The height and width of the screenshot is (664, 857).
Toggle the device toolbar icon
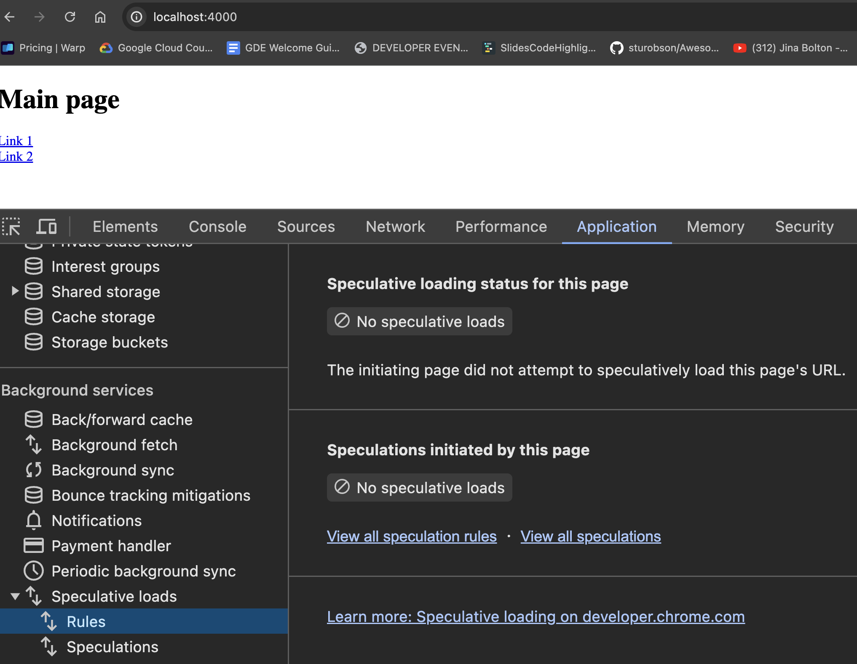(x=46, y=226)
